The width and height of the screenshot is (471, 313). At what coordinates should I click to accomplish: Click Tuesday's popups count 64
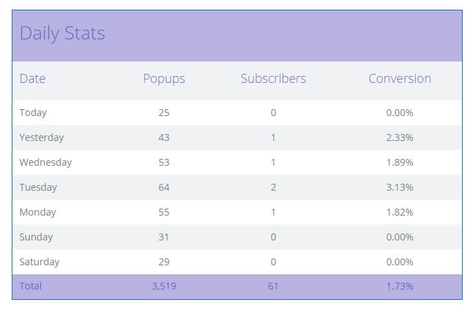(x=164, y=187)
